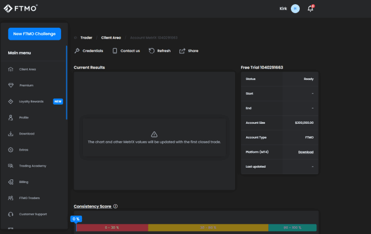Viewport: 371px width, 234px height.
Task: Open Customer Support menu item
Action: (x=33, y=214)
